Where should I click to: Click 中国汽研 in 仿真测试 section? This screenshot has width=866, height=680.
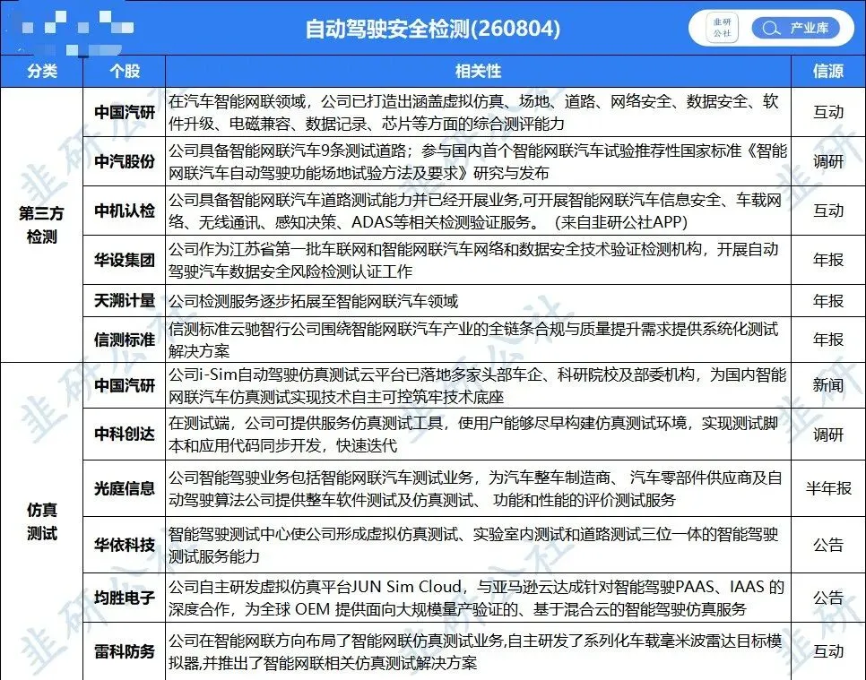(125, 386)
